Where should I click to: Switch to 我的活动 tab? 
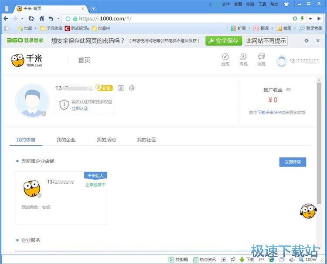click(x=106, y=140)
